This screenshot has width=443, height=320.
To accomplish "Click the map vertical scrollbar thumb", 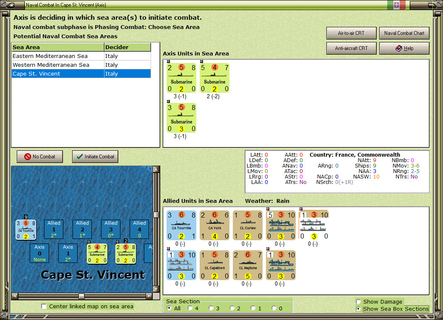I will (156, 215).
